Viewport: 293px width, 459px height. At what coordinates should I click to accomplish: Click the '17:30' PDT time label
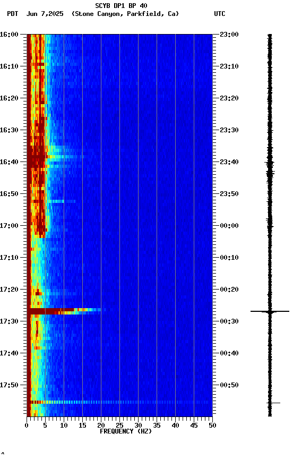pos(9,322)
